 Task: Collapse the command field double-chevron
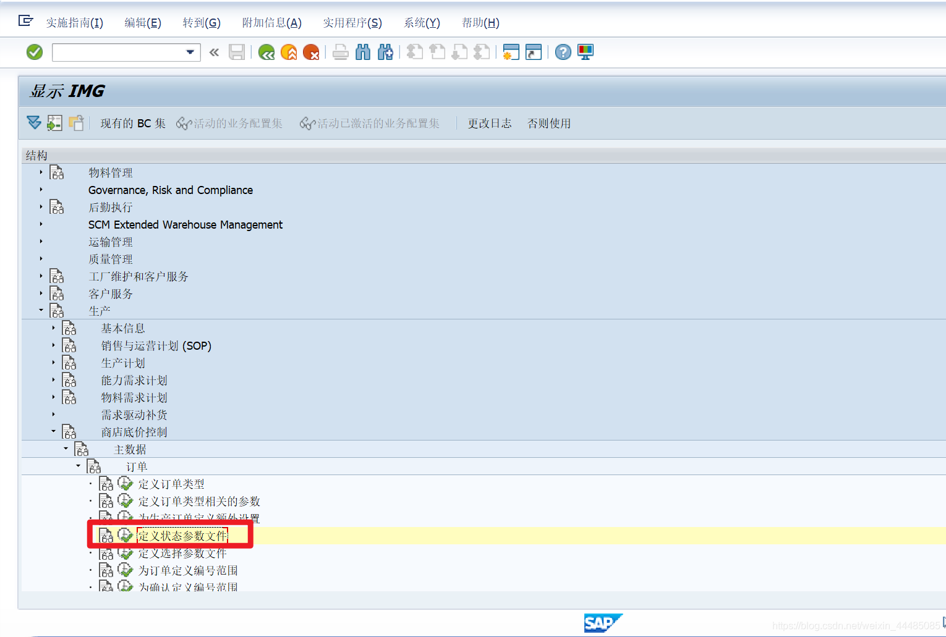coord(214,53)
